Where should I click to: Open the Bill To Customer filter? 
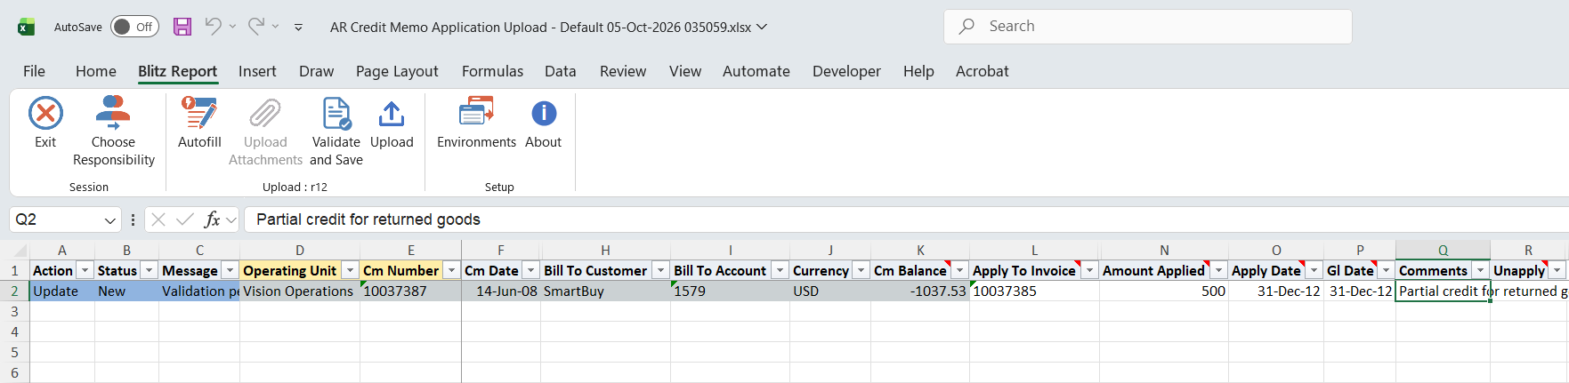(660, 270)
